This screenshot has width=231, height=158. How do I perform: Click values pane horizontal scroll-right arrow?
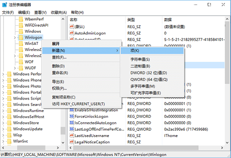222,148
